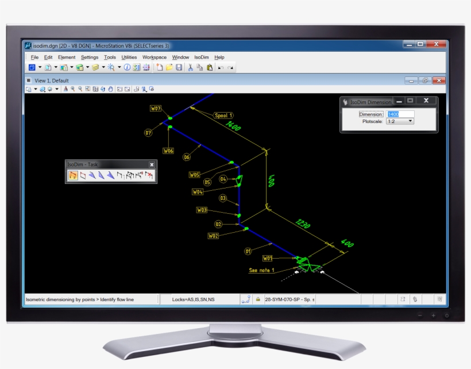471x369 pixels.
Task: Open the Help menu
Action: pos(219,57)
